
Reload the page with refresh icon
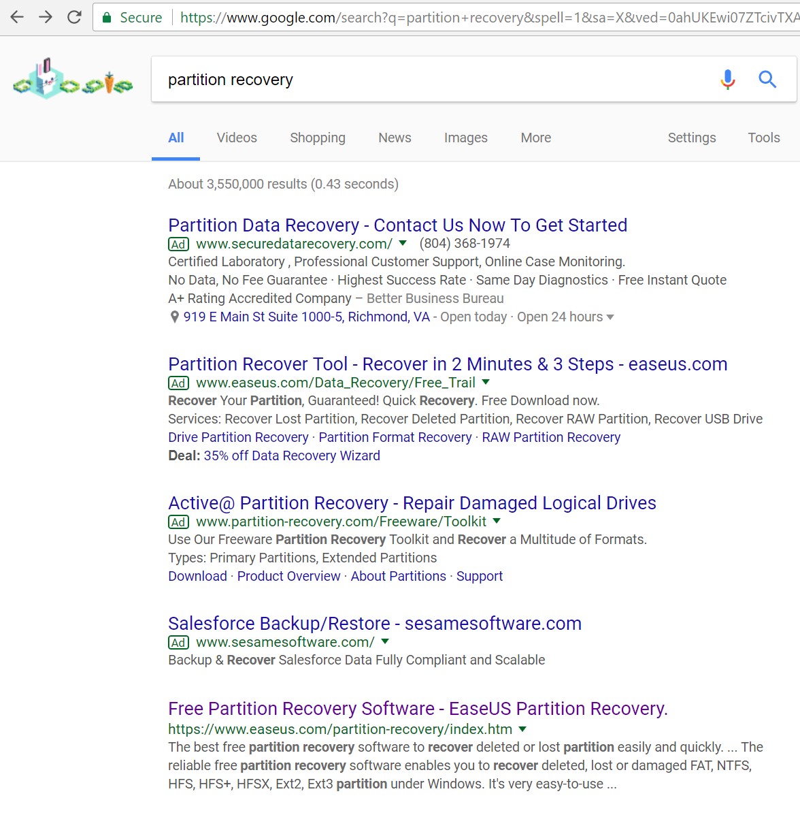click(x=75, y=17)
